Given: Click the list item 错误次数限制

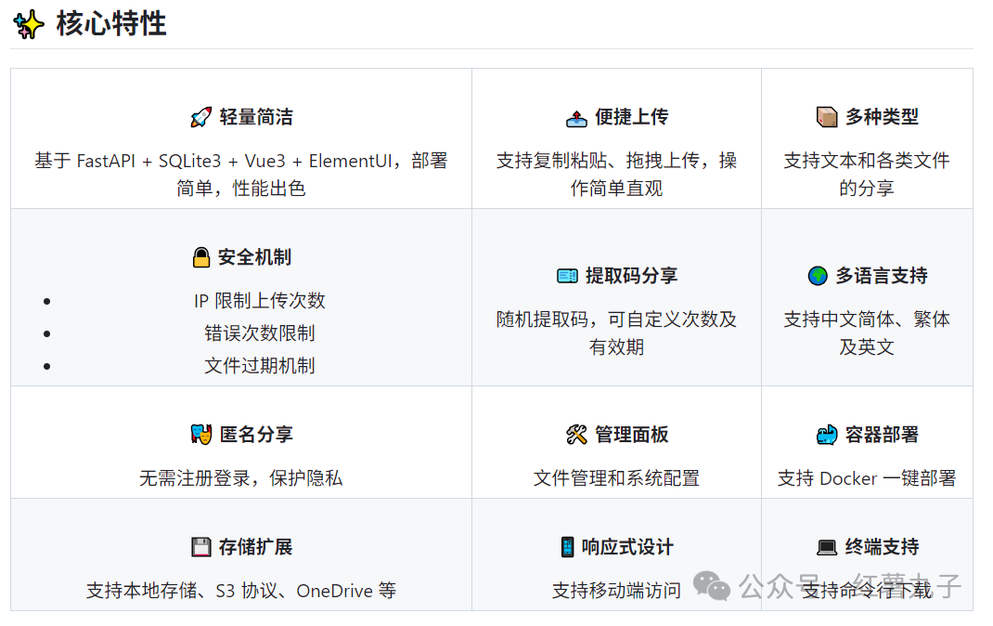Looking at the screenshot, I should 260,333.
